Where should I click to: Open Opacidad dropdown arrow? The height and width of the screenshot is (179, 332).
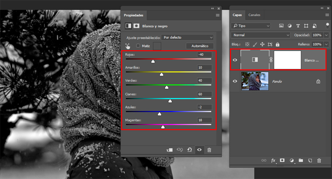(x=326, y=35)
